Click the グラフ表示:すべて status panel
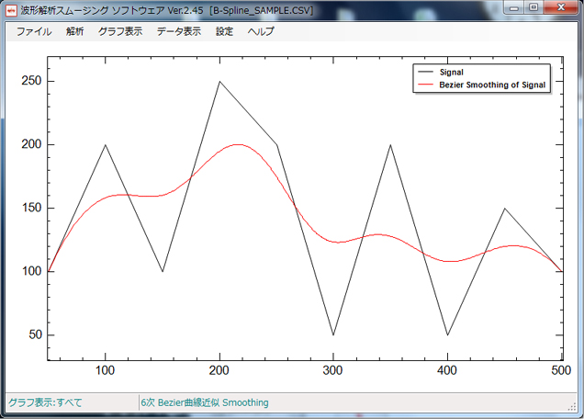Screen dimensions: 584x419 pyautogui.click(x=73, y=402)
